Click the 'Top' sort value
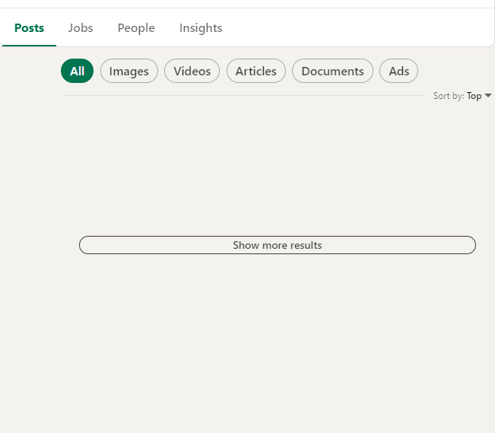Screen dimensions: 495x433 (x=474, y=96)
